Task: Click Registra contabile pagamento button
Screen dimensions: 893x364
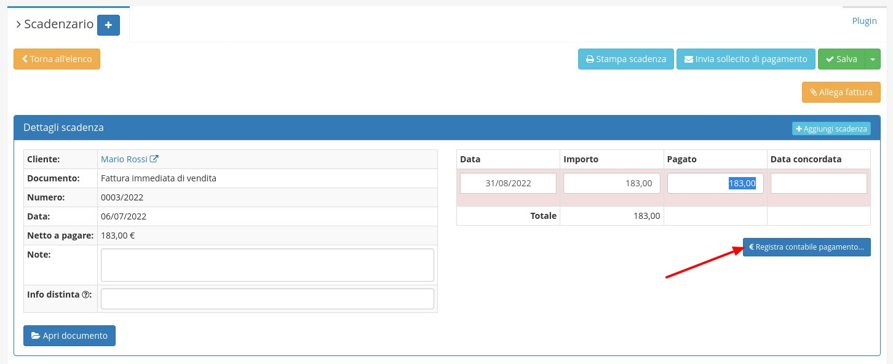Action: [x=806, y=247]
